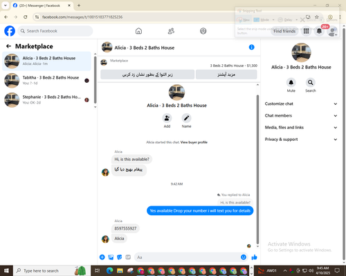Choose a sticker icon in composer

pos(120,257)
